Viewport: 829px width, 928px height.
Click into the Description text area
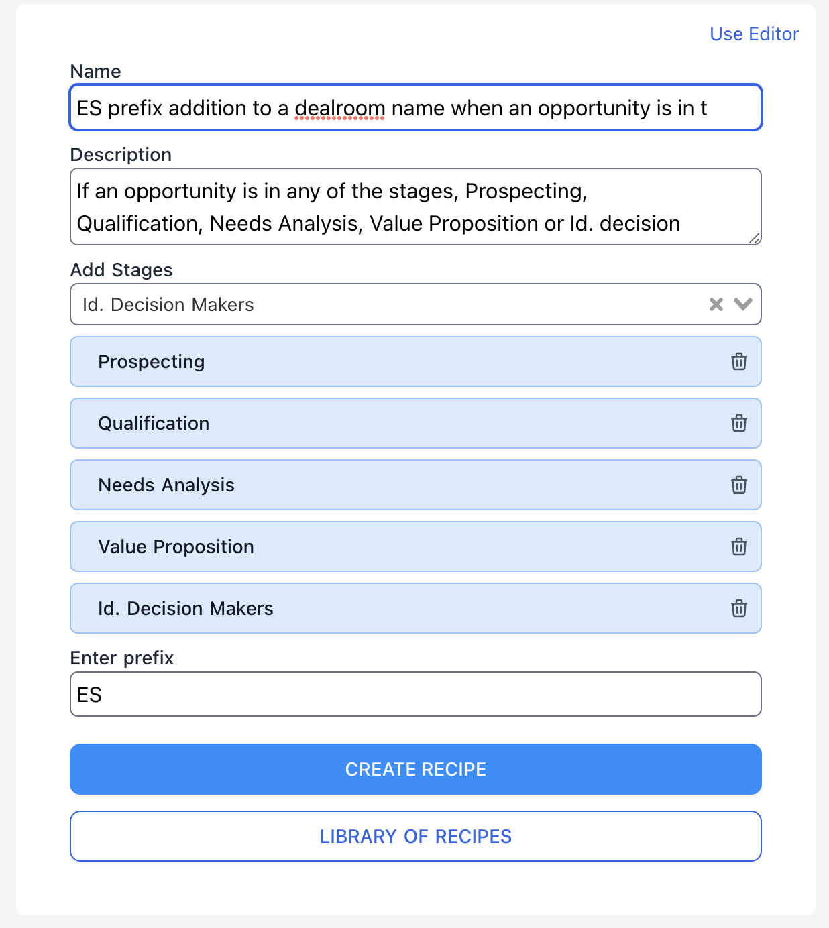pos(415,207)
